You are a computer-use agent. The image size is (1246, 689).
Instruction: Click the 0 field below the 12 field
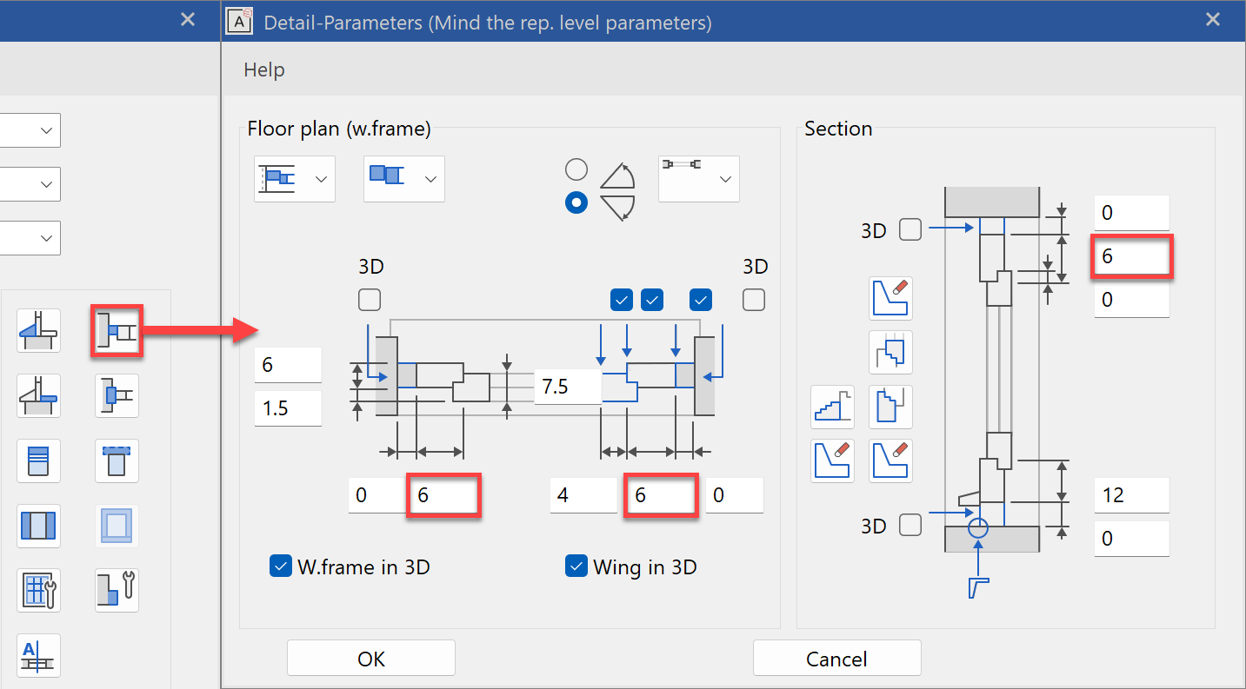[1132, 539]
